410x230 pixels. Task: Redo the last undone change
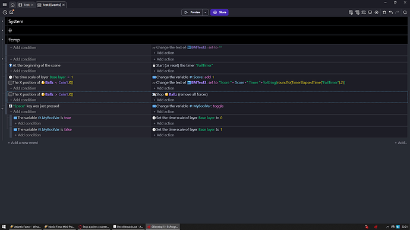coord(397,12)
